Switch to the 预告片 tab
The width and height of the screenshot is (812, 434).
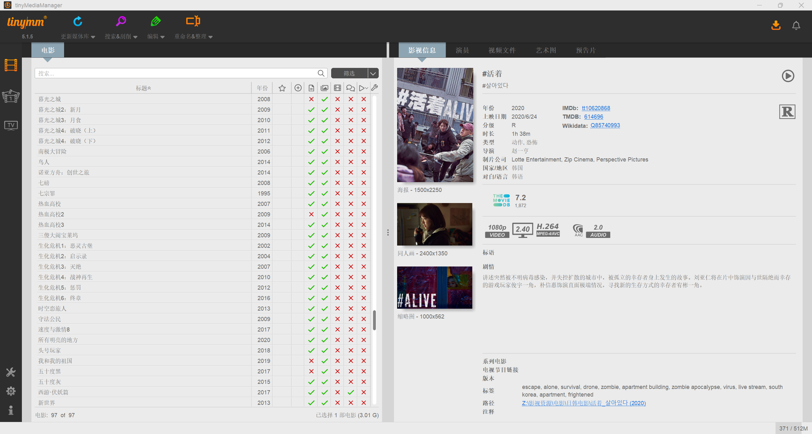[x=586, y=50]
